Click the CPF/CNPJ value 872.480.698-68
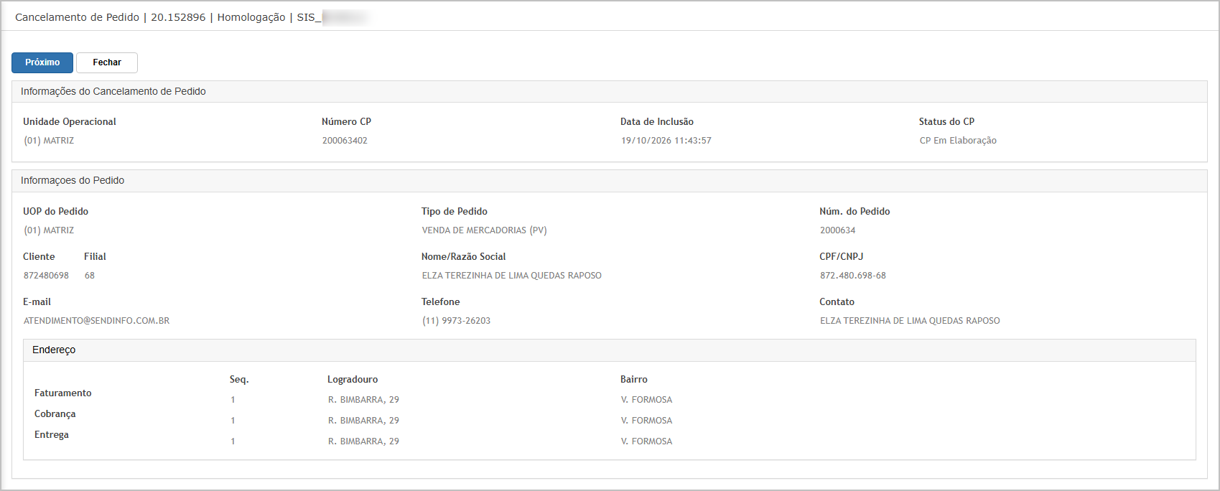 853,276
